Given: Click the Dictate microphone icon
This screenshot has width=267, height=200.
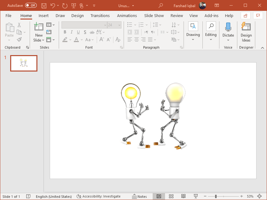Looking at the screenshot, I should [228, 27].
